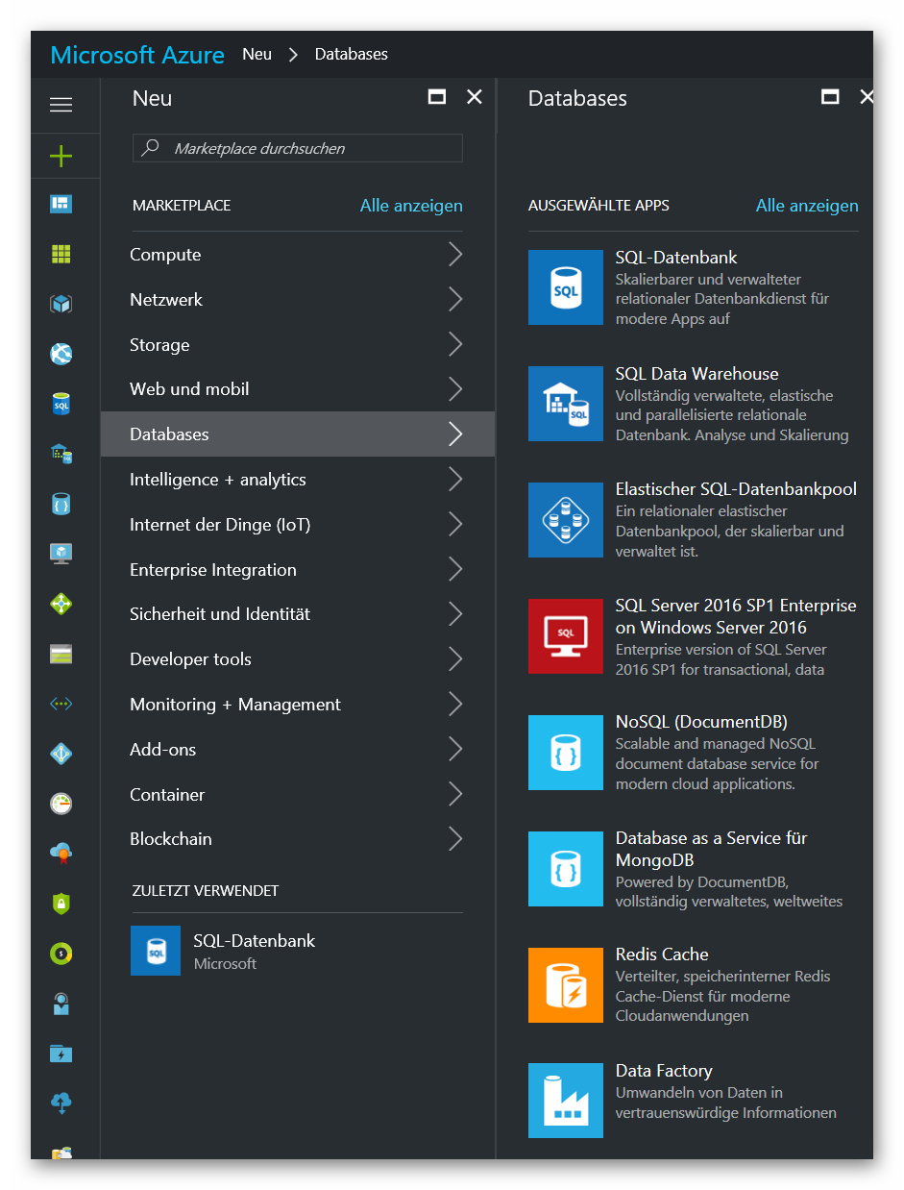
Task: Click the SQL Data Warehouse icon
Action: coord(565,404)
